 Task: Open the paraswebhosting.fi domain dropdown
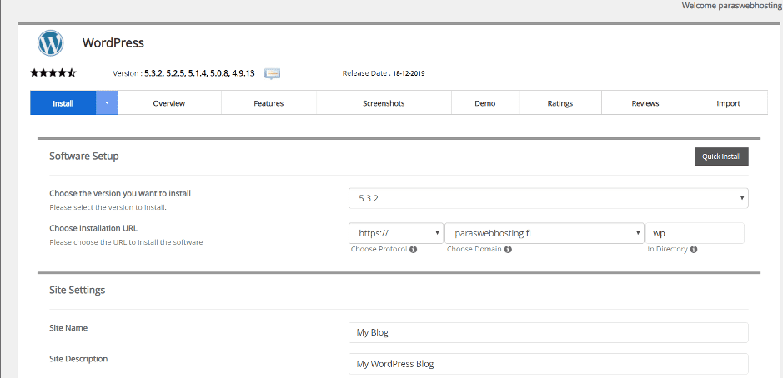coord(545,233)
